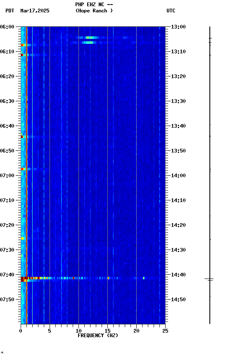The width and height of the screenshot is (228, 357).
Task: Click the 15 Hz orange spot at 14:41 UTC
Action: click(109, 278)
